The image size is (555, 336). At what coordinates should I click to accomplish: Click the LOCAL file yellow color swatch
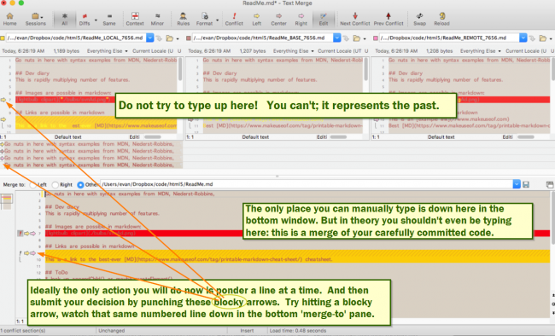(x=2, y=38)
